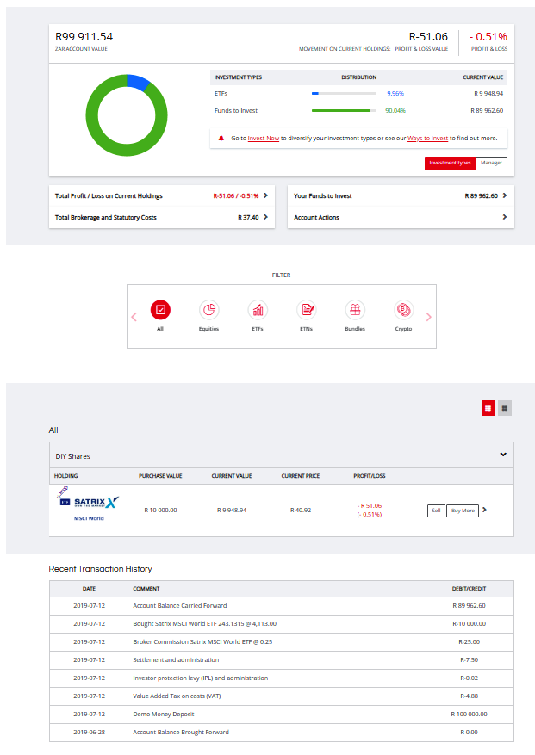Filter holdings by Crypto

point(403,310)
